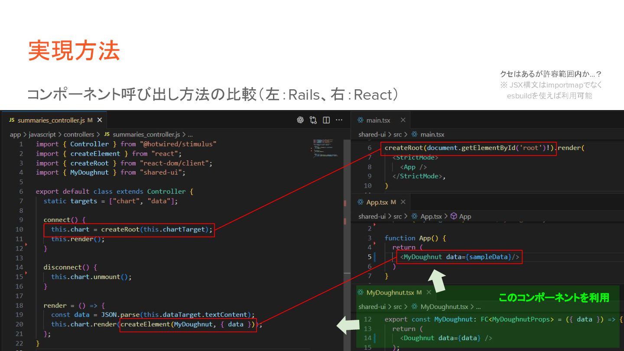
Task: Open the main.tsx breadcrumb file item
Action: coord(432,134)
